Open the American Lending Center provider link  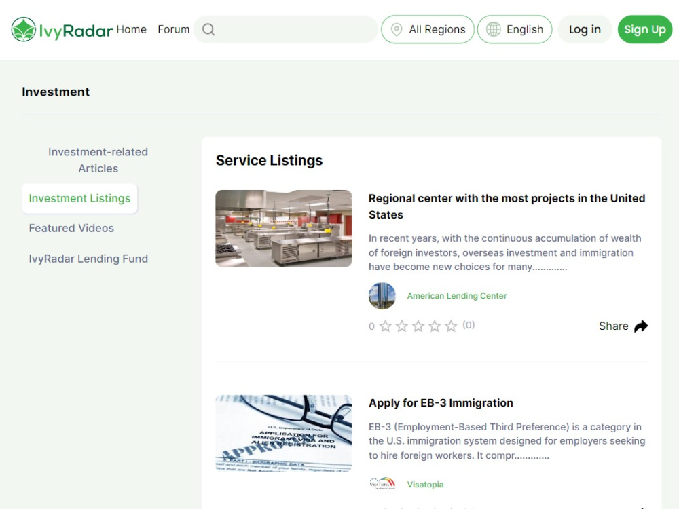(x=457, y=296)
